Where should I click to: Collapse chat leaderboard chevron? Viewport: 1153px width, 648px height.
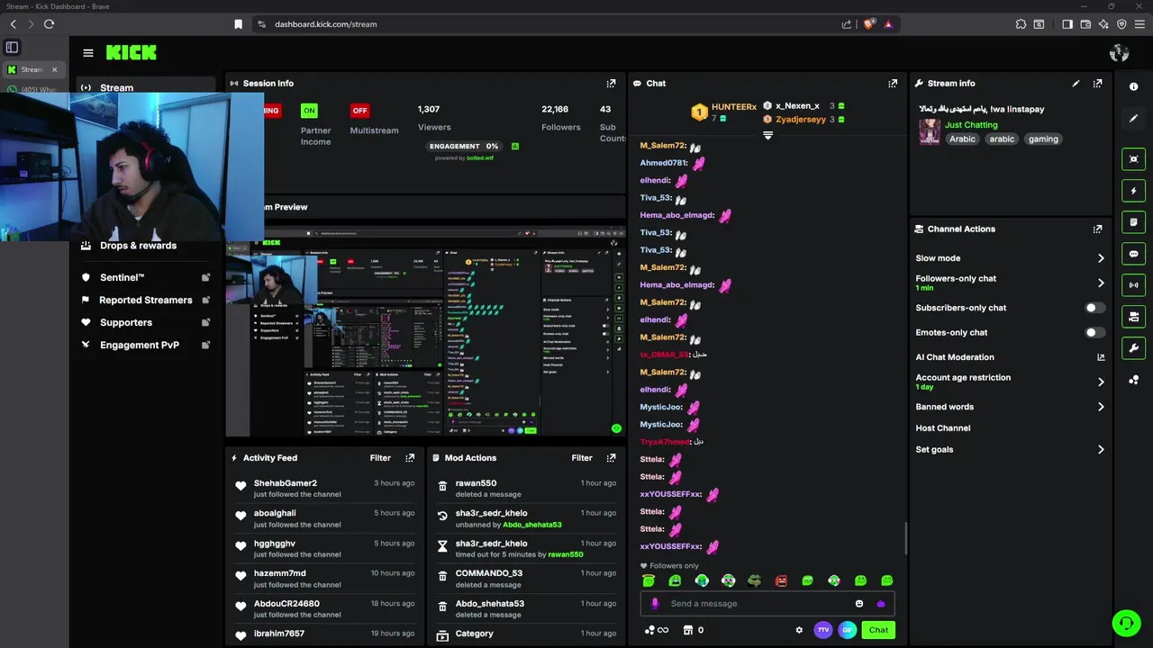tap(767, 135)
